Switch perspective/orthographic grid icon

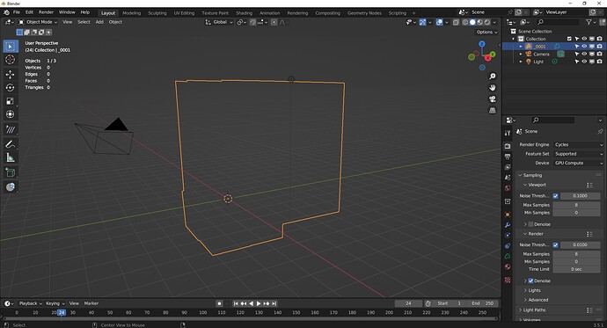(493, 110)
